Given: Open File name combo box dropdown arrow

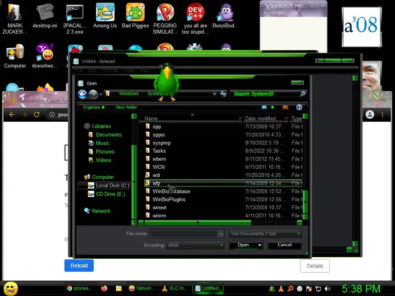Looking at the screenshot, I should pyautogui.click(x=221, y=234).
